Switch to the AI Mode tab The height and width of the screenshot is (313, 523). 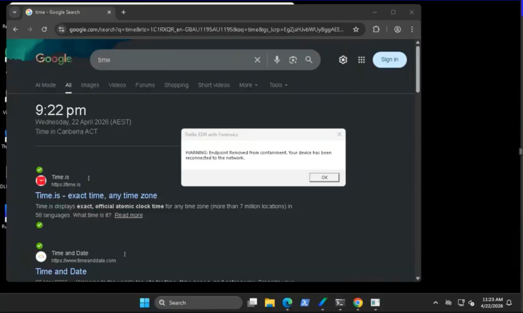click(x=45, y=85)
